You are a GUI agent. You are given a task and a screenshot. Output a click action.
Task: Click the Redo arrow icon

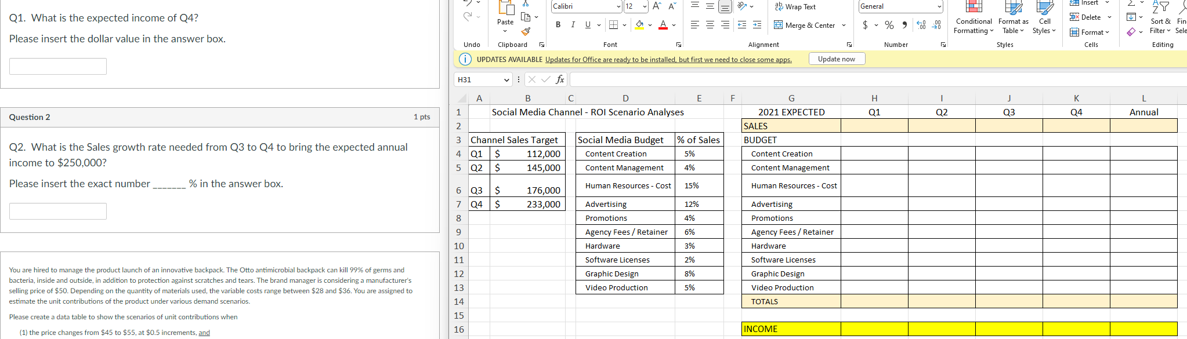tap(468, 17)
